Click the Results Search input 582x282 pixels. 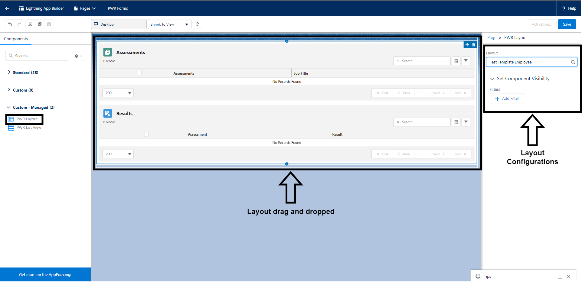[x=422, y=122]
